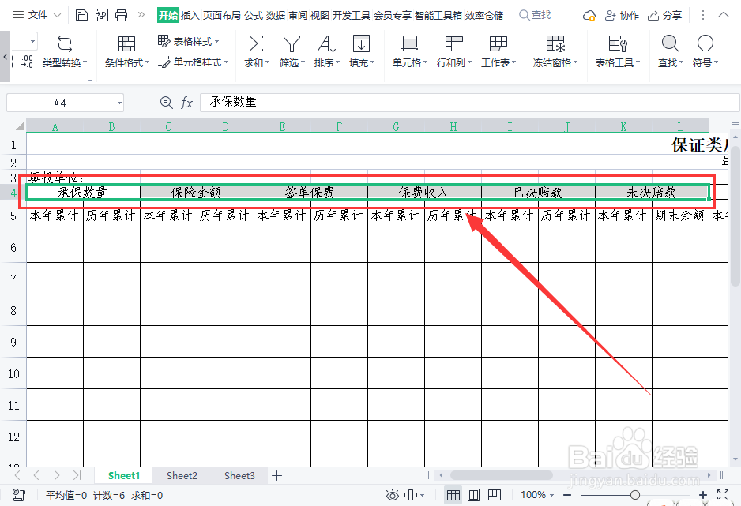Screen dimensions: 741x506
Task: Click the status bar macro icon at left
Action: point(19,495)
